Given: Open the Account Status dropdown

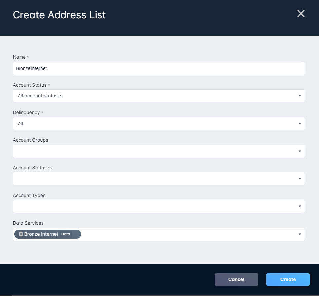Looking at the screenshot, I should pos(159,96).
